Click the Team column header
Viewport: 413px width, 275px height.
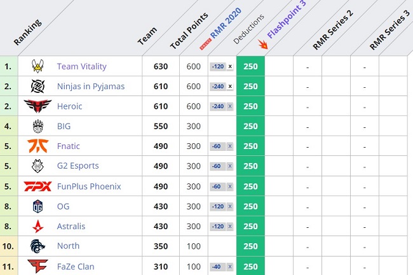click(147, 36)
